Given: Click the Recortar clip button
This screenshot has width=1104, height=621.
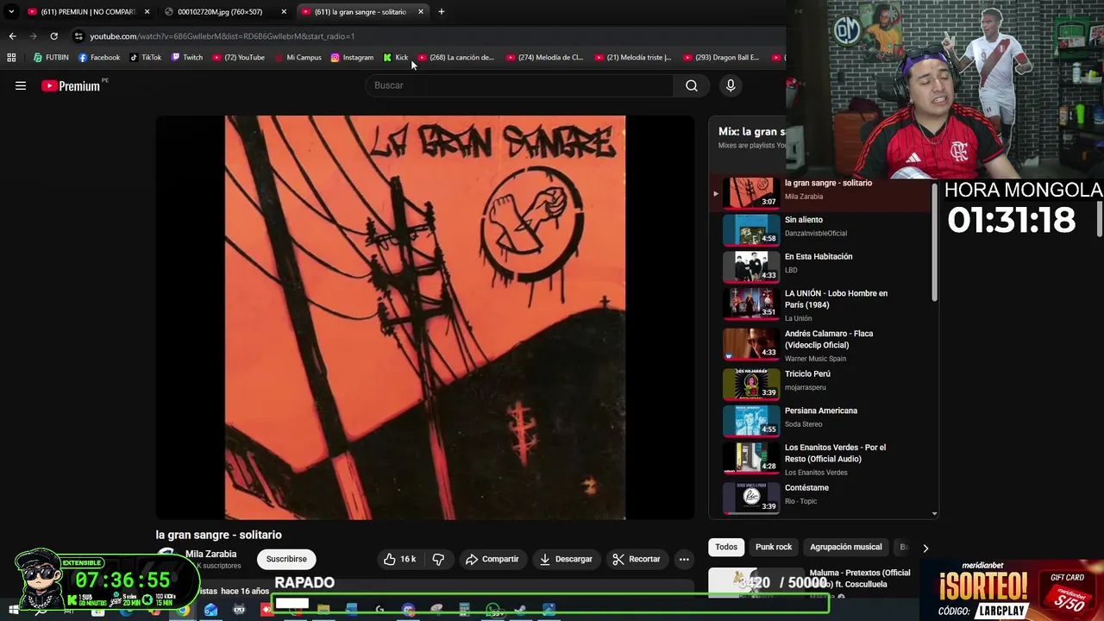Looking at the screenshot, I should [x=637, y=559].
